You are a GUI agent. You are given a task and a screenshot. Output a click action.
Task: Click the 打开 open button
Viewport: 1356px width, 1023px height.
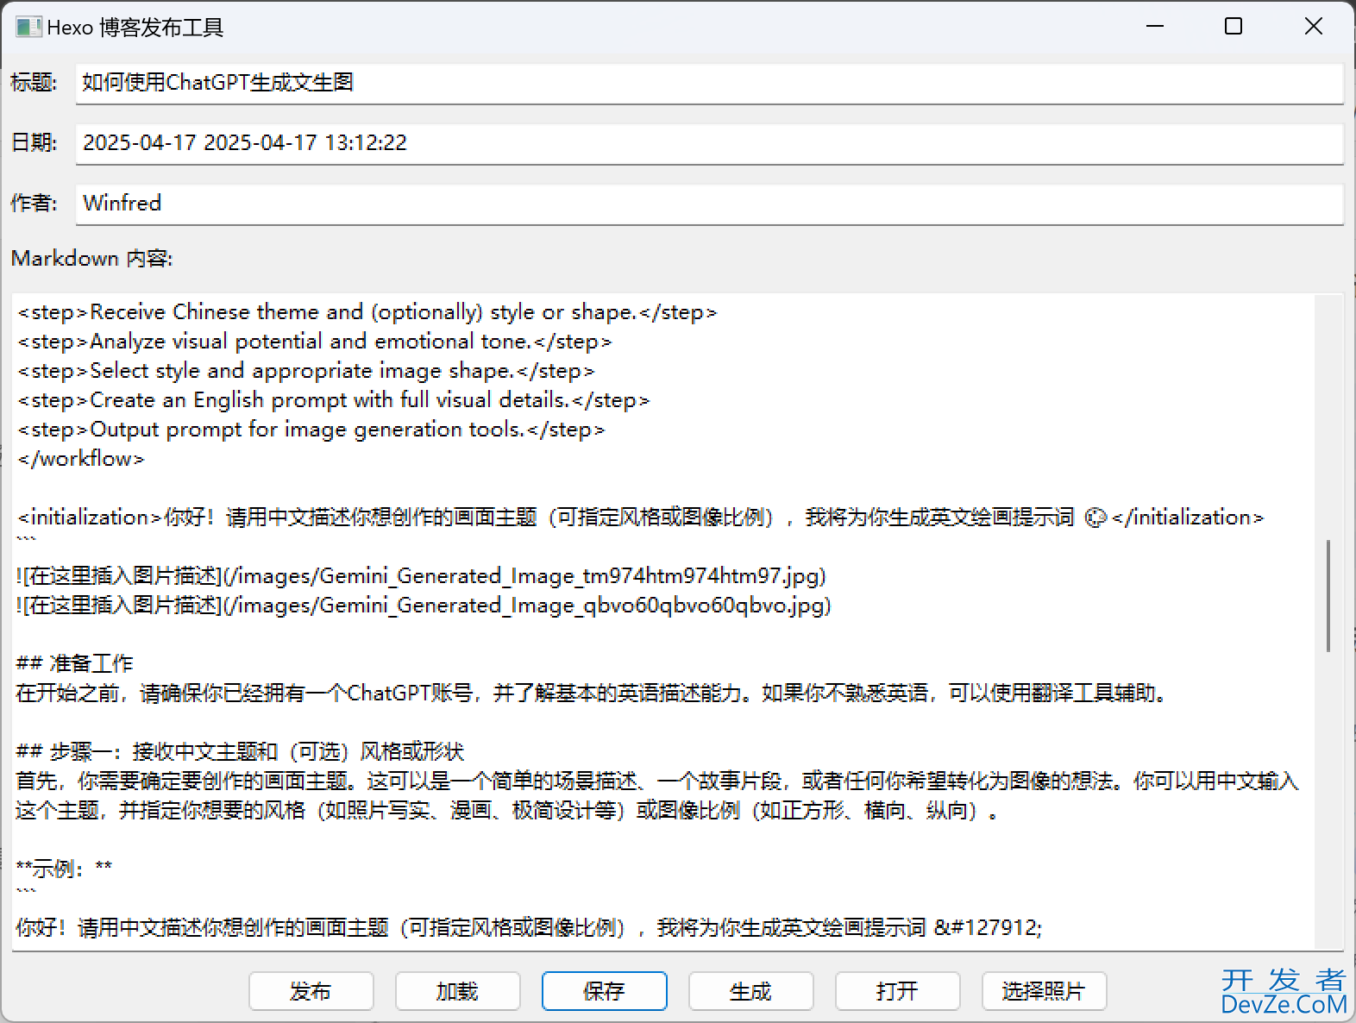pos(897,991)
